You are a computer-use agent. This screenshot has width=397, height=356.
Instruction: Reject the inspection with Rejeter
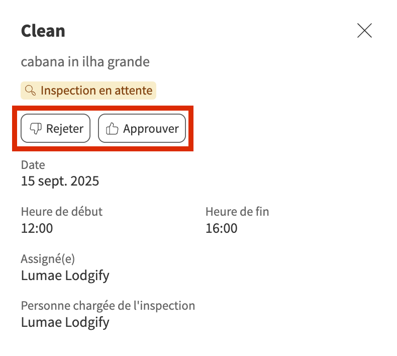[x=55, y=129]
